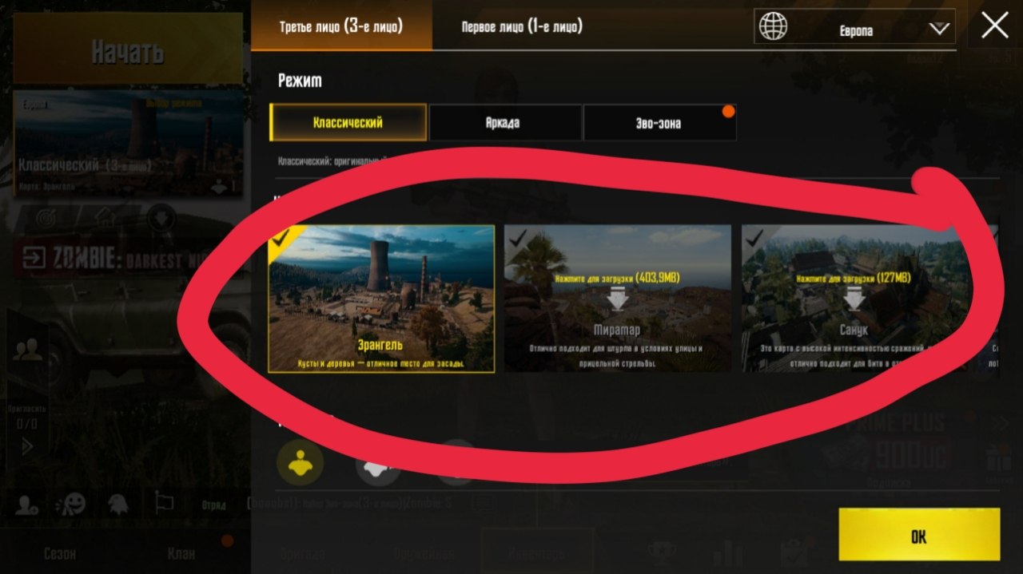The height and width of the screenshot is (574, 1023).
Task: Toggle the checkmark on the Санук map
Action: coord(754,236)
